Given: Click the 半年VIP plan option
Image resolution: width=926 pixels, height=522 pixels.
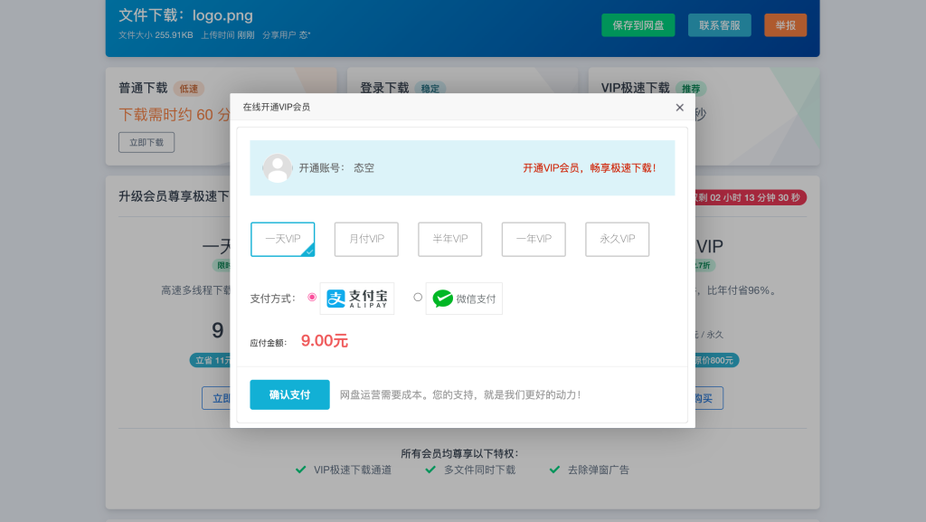Looking at the screenshot, I should (x=449, y=239).
